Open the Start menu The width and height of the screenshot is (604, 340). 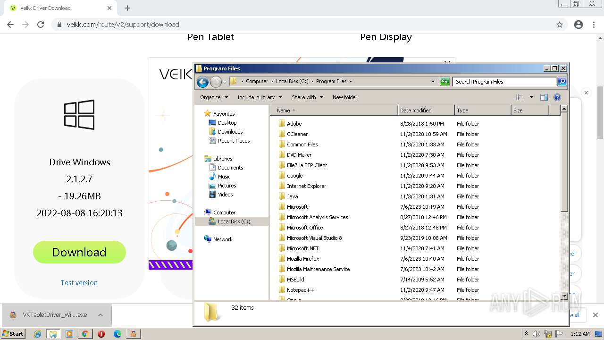click(13, 334)
